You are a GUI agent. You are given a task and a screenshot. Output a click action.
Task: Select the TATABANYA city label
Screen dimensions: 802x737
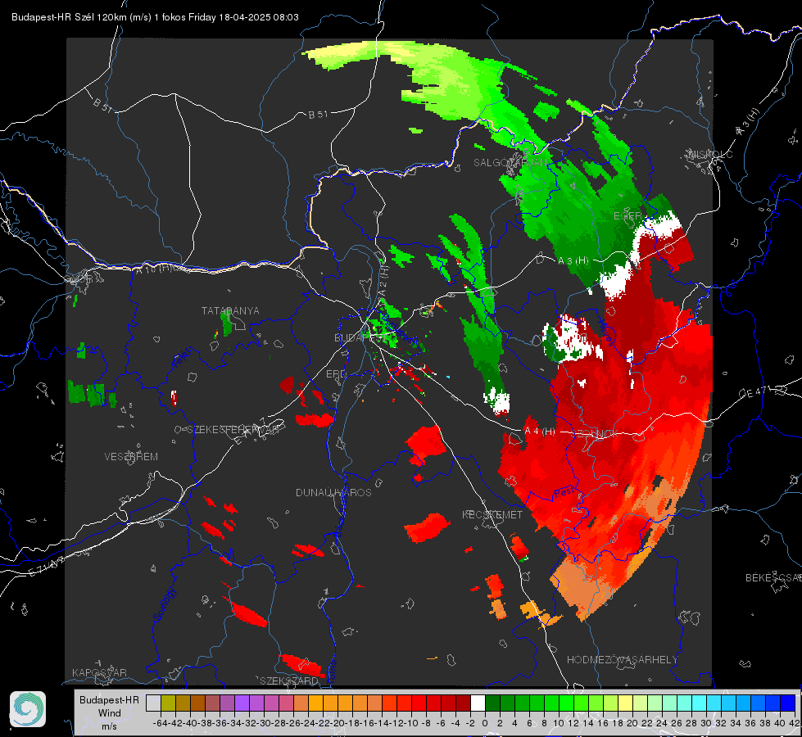point(231,310)
